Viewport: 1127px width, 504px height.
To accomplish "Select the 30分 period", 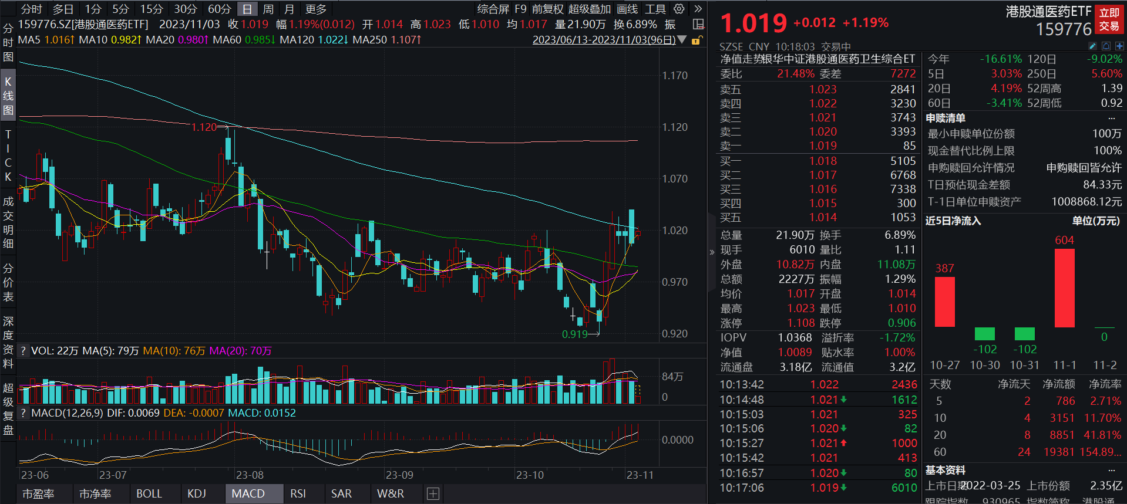I will click(x=186, y=9).
